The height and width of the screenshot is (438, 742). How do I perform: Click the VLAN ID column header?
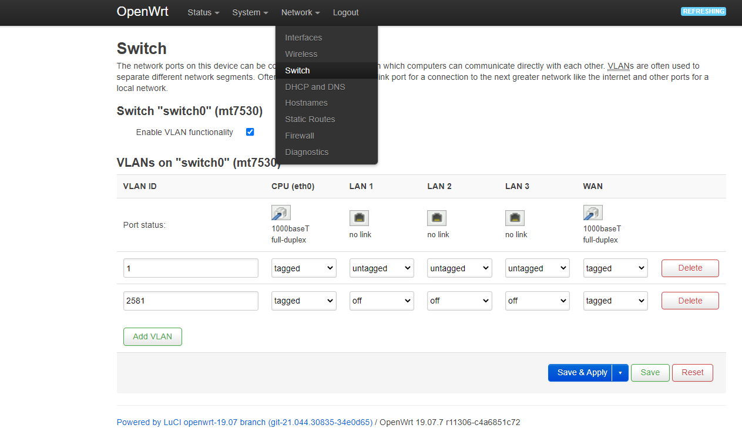(140, 186)
